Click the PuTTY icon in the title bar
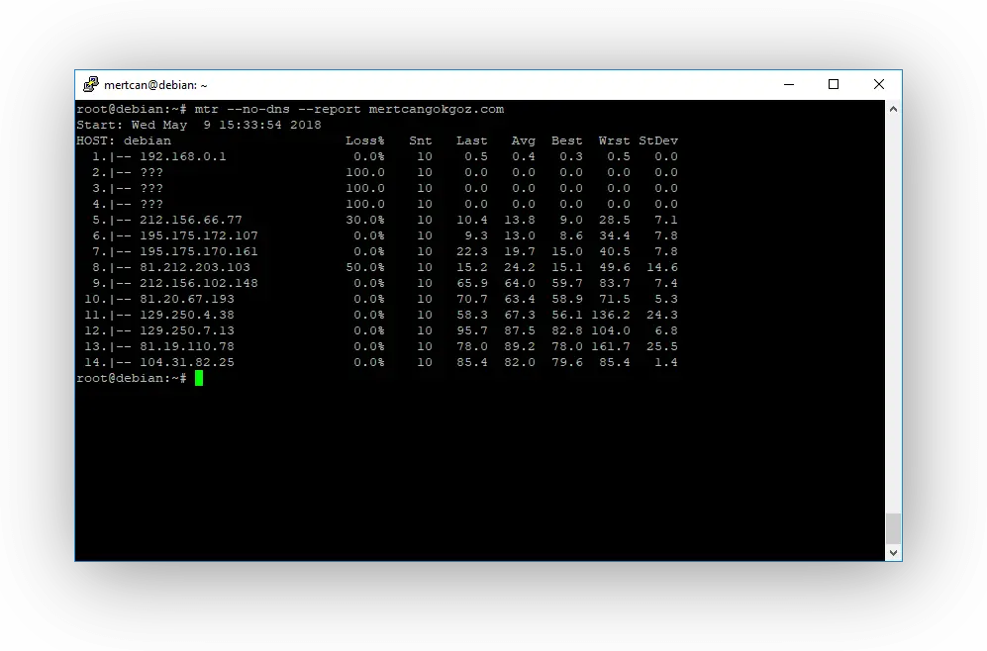This screenshot has width=987, height=651. coord(91,84)
